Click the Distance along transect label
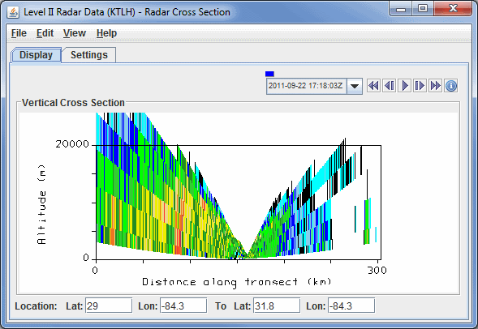 237,282
